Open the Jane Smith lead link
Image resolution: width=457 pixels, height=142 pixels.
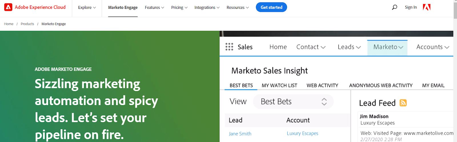[240, 134]
